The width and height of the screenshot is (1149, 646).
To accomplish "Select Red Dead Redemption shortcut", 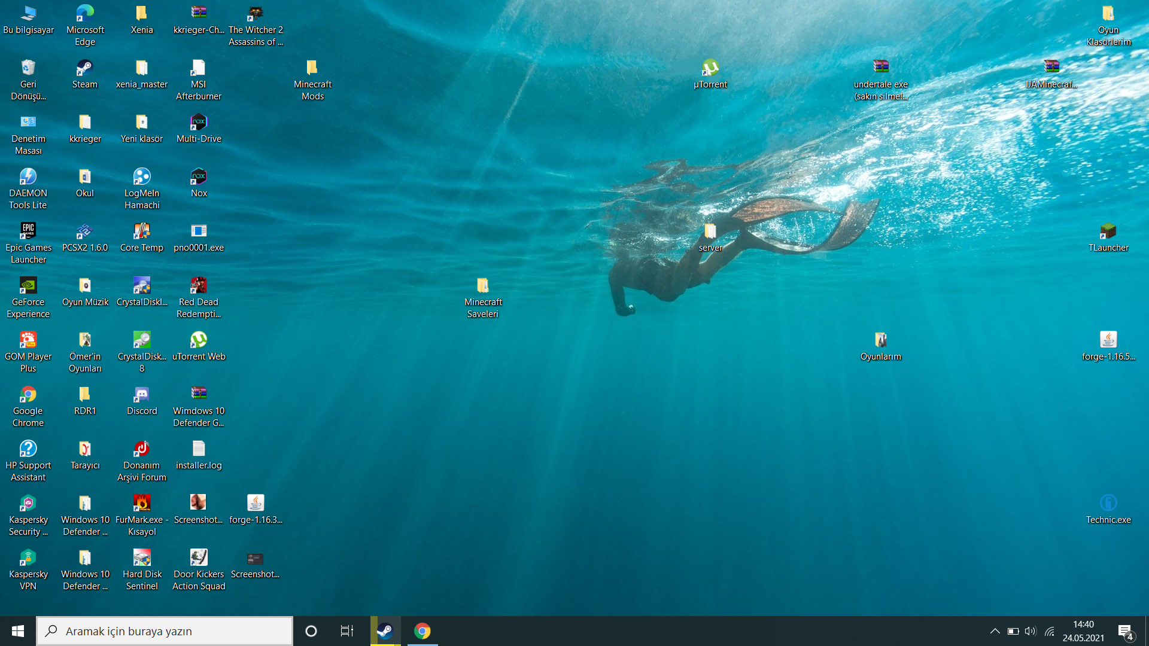I will 199,297.
